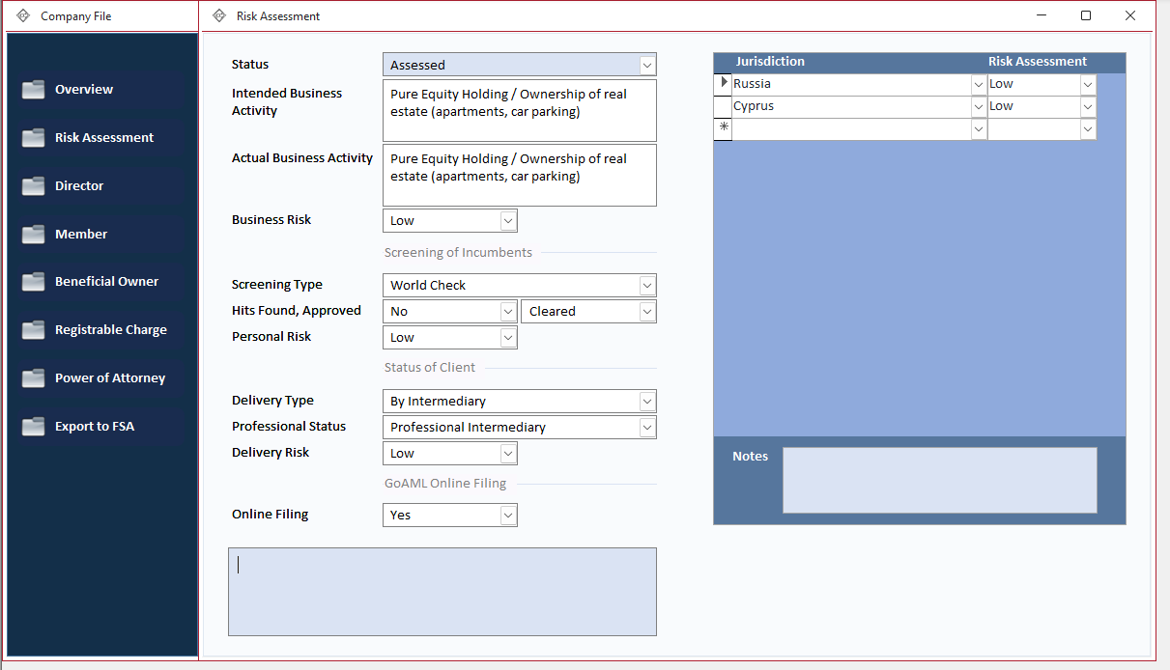This screenshot has width=1170, height=670.
Task: Click the asterisk new-row marker in the grid
Action: (723, 128)
